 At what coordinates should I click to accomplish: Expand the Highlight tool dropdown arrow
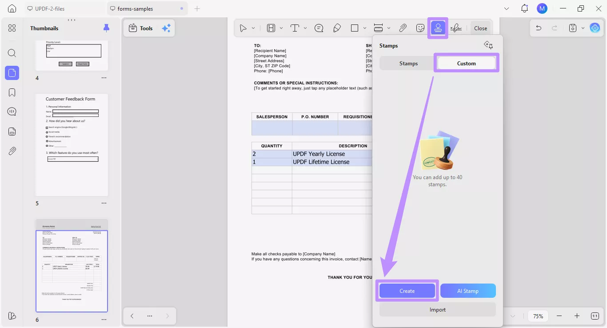[x=281, y=28]
